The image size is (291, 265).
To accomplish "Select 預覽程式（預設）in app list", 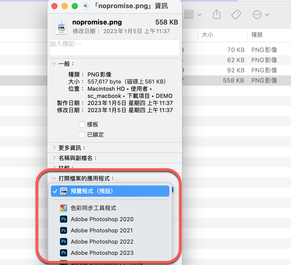I will [x=110, y=191].
